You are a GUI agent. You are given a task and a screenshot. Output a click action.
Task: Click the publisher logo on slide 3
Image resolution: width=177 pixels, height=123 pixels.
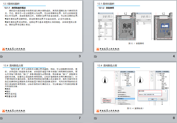(x=14, y=49)
